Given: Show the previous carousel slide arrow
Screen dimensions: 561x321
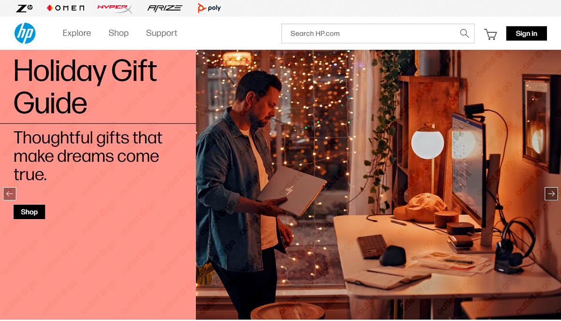Looking at the screenshot, I should click(10, 194).
